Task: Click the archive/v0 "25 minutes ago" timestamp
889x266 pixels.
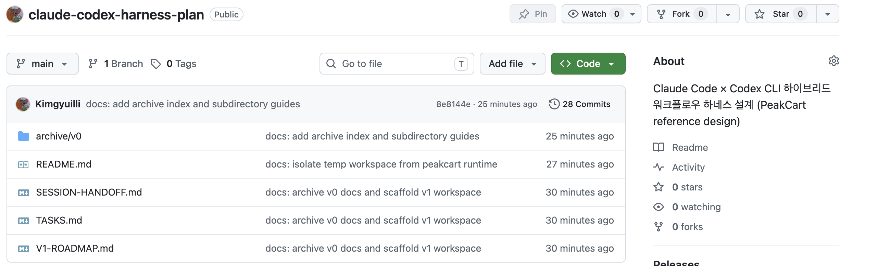Action: pos(580,136)
